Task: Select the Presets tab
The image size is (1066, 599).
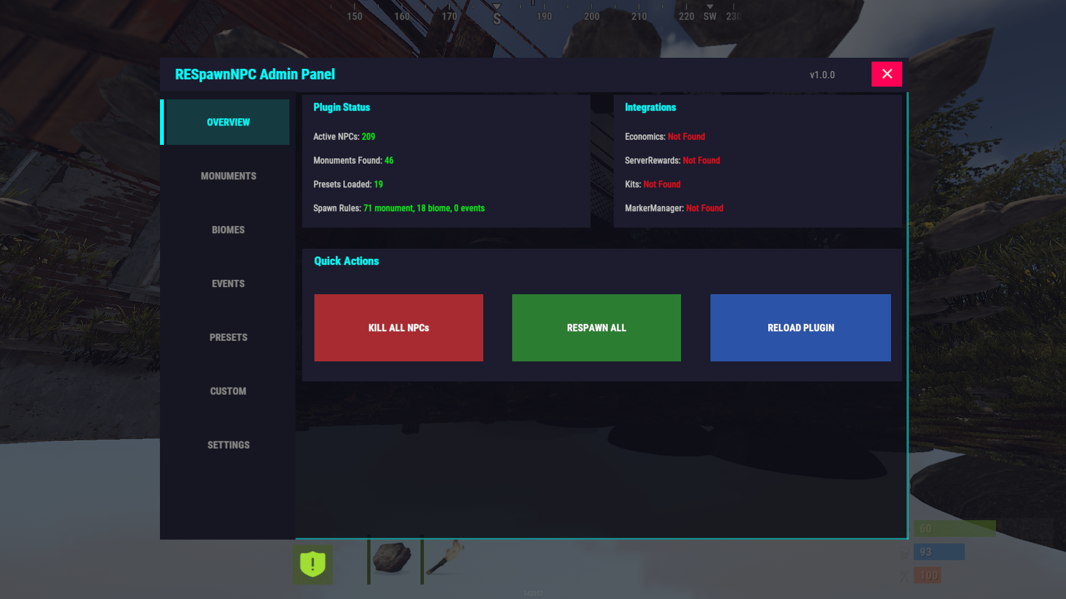Action: pyautogui.click(x=228, y=338)
